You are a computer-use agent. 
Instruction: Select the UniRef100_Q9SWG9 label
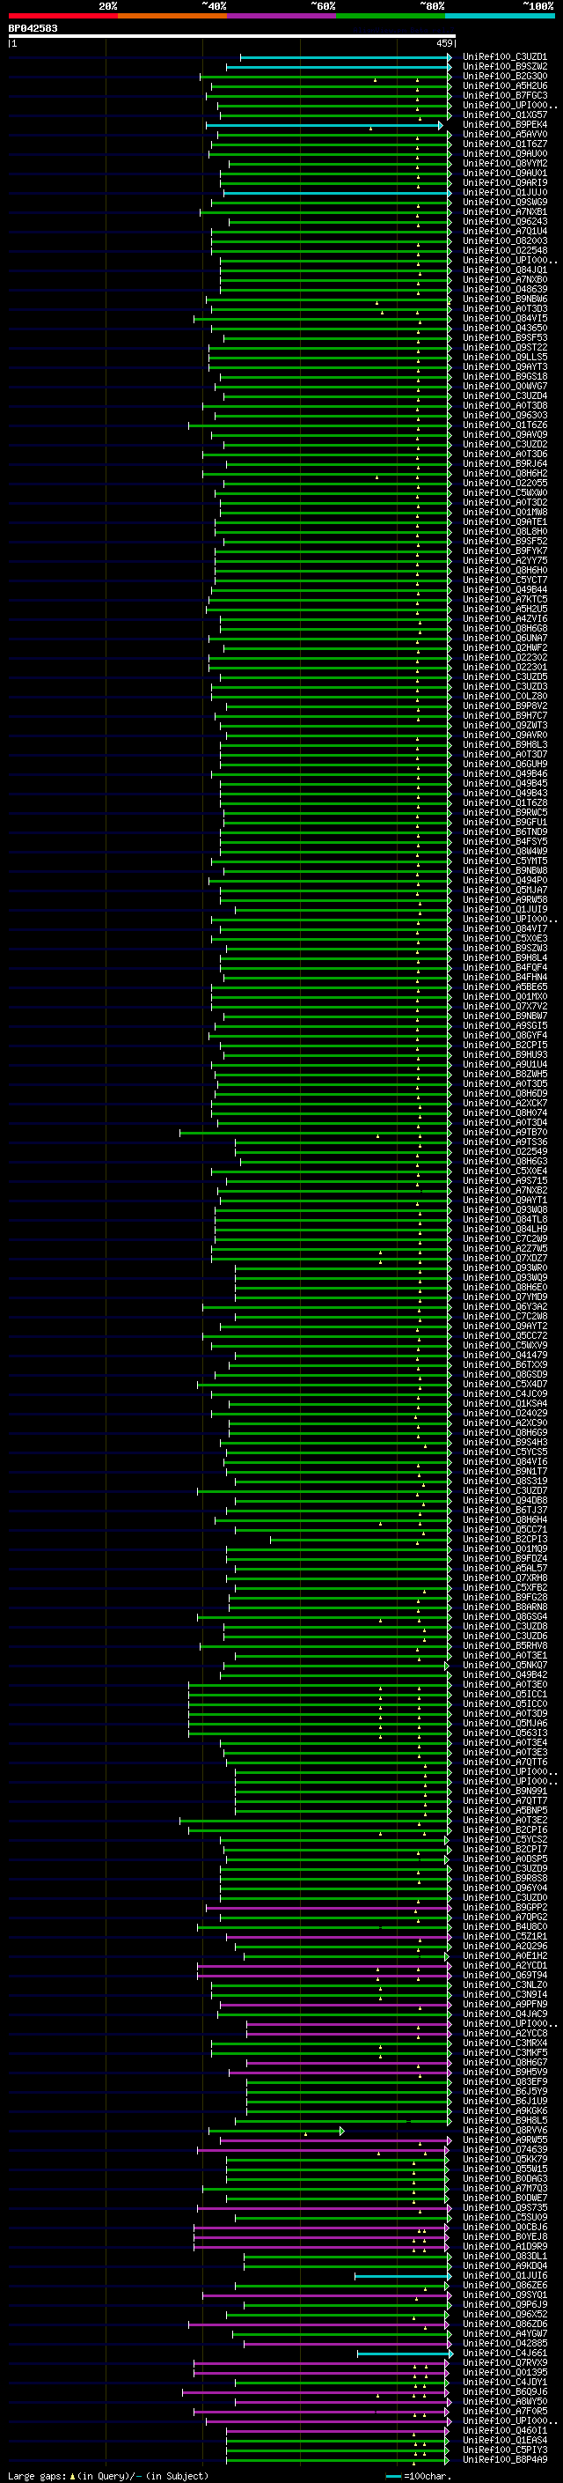point(505,203)
